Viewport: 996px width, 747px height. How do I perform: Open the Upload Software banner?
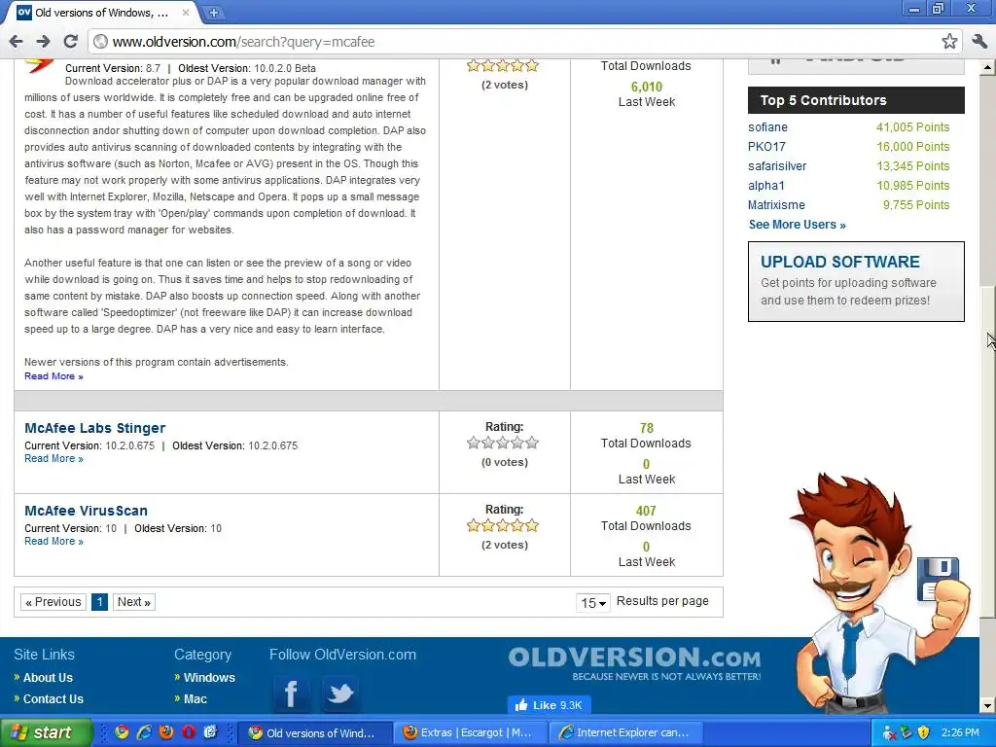[x=856, y=281]
